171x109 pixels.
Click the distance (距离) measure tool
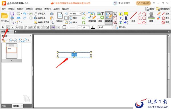[166, 14]
